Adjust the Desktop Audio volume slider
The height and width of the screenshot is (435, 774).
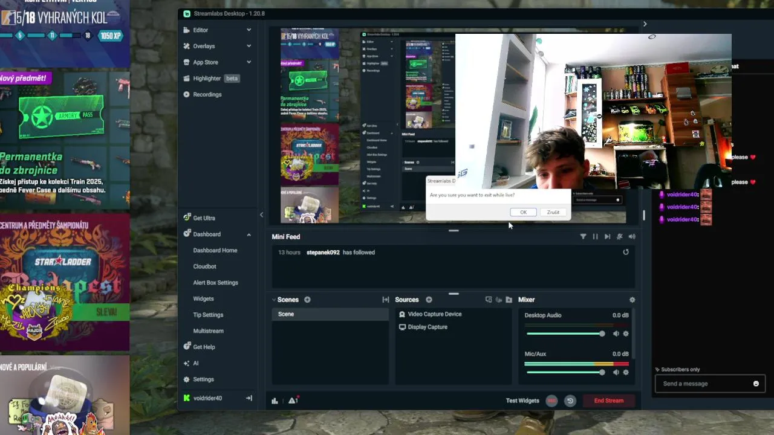(565, 333)
